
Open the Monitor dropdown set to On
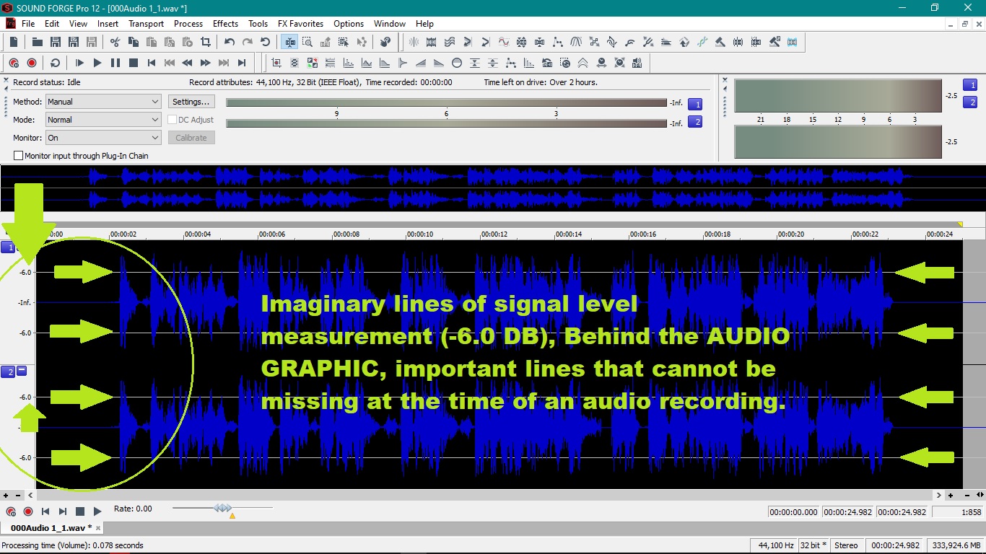103,138
